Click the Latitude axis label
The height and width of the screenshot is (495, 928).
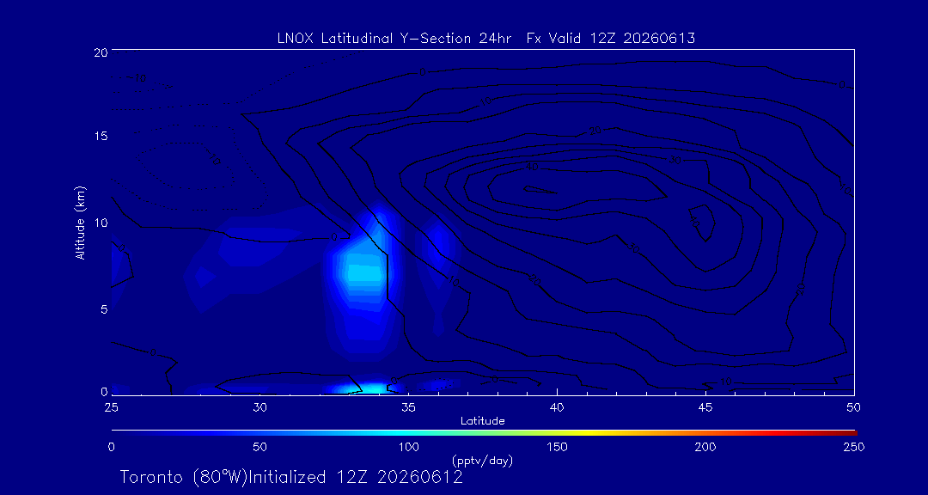[x=483, y=422]
